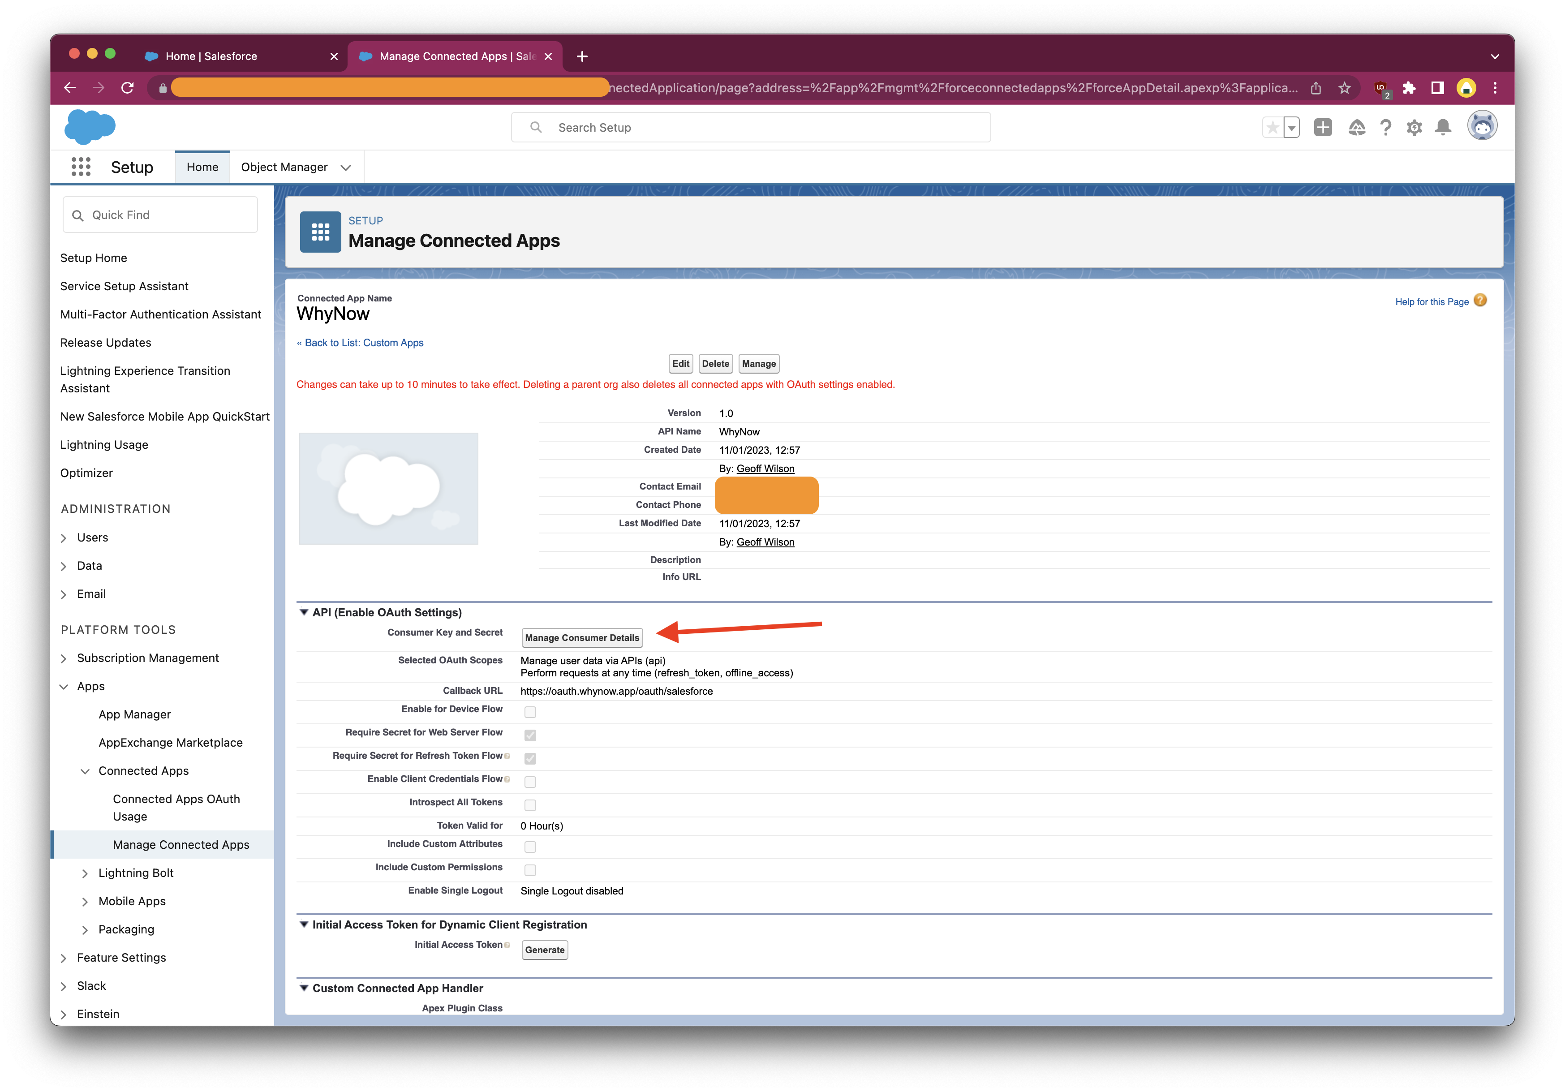Switch to Home | Salesforce browser tab
Image resolution: width=1565 pixels, height=1092 pixels.
coord(241,56)
